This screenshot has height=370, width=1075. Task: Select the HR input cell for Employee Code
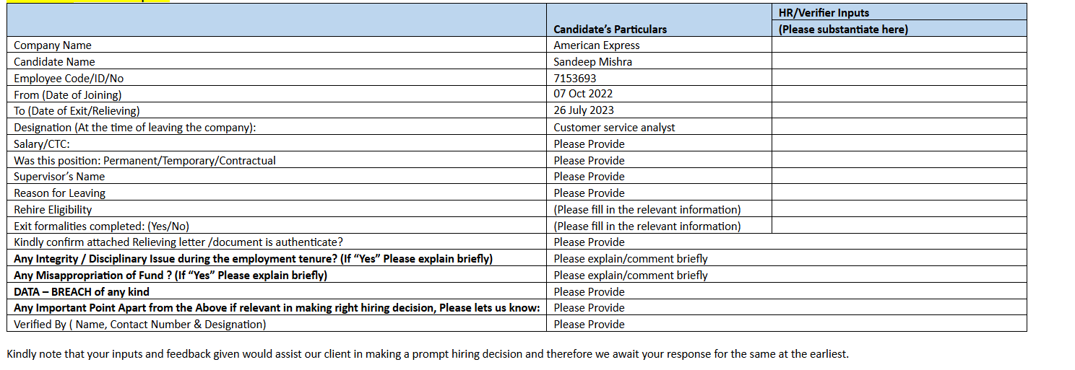[899, 78]
